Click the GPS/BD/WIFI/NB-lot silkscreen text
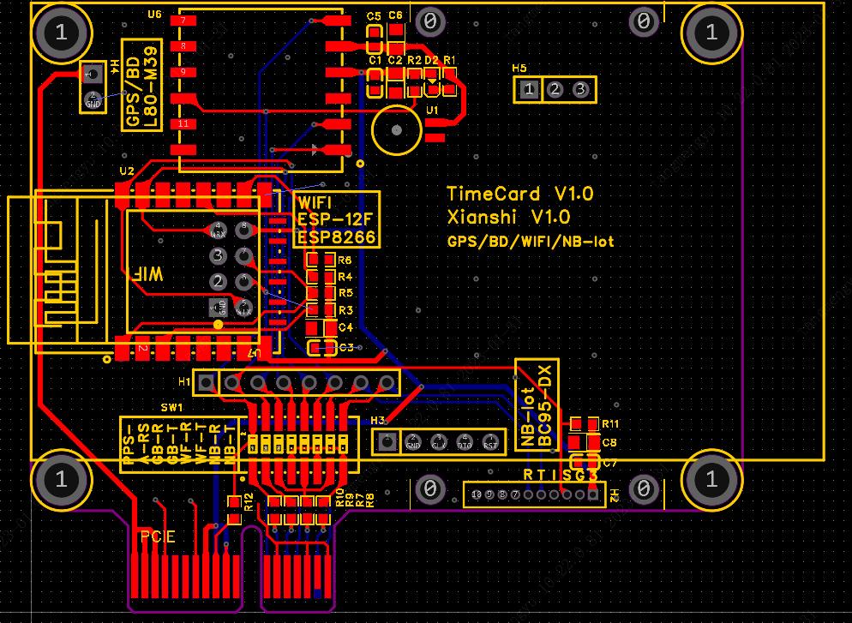The height and width of the screenshot is (623, 852). click(x=531, y=241)
